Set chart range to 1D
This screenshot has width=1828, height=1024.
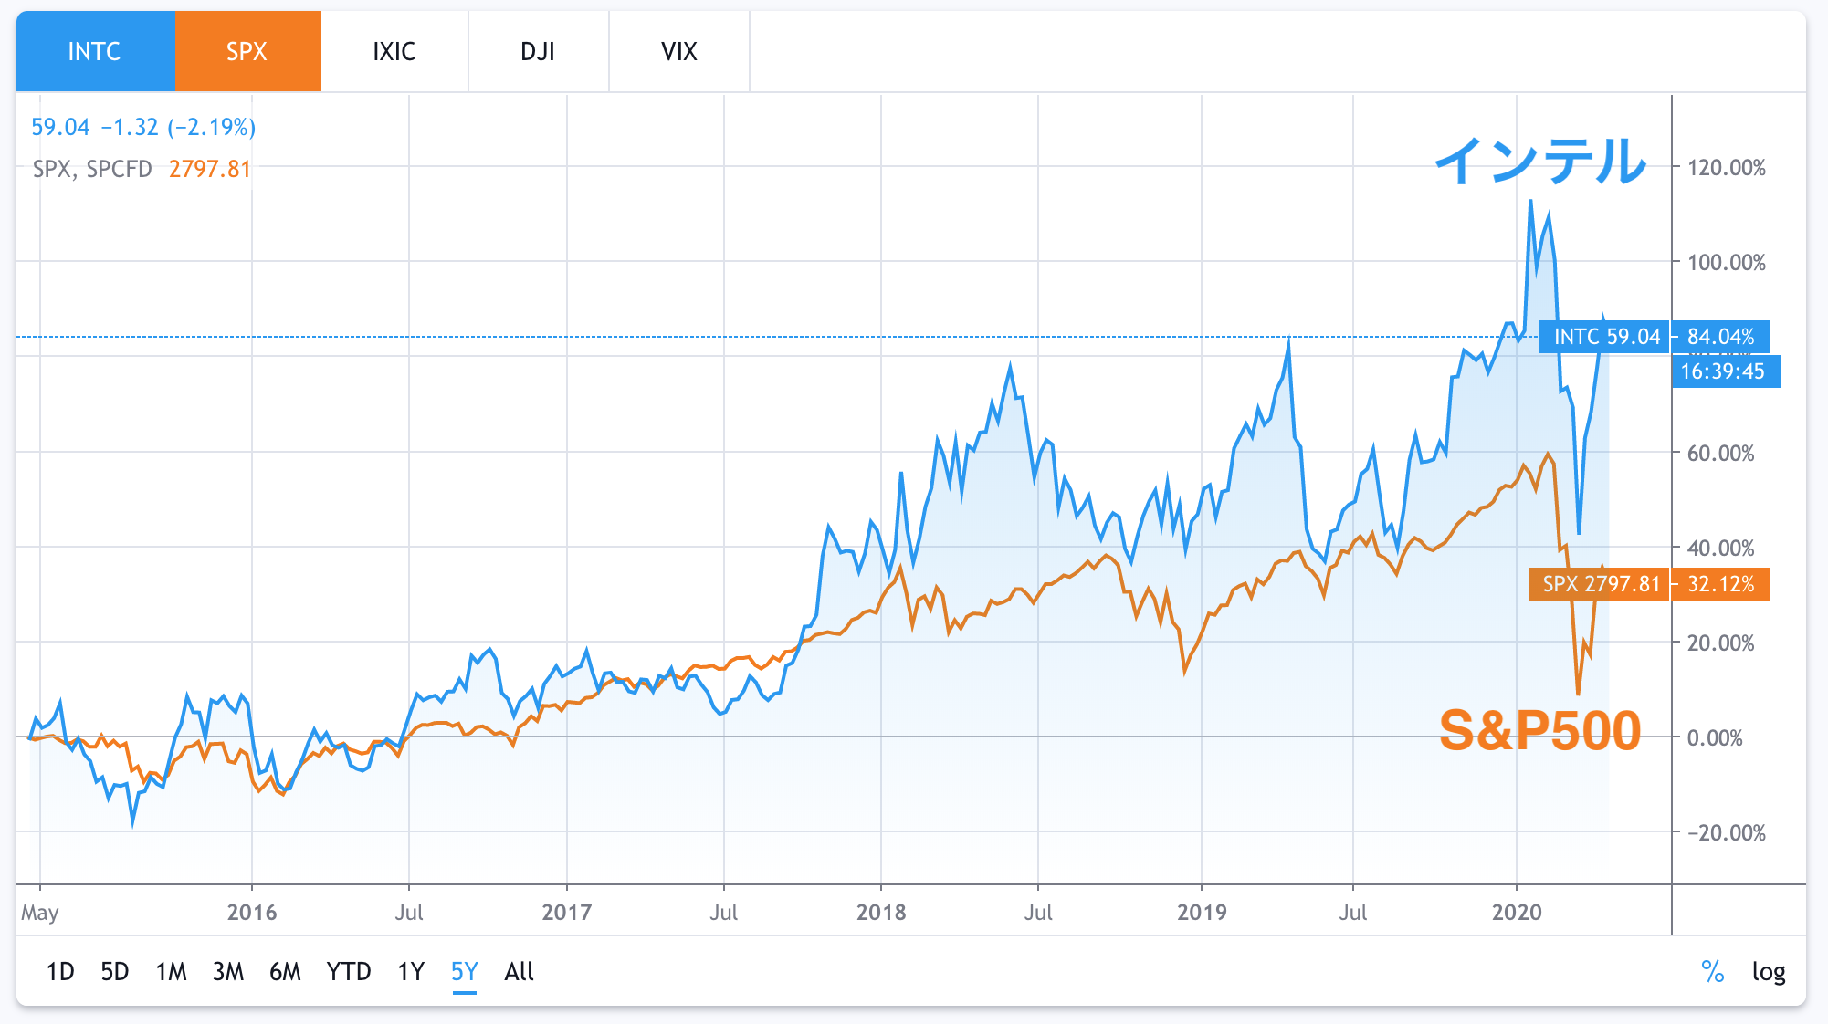point(60,972)
